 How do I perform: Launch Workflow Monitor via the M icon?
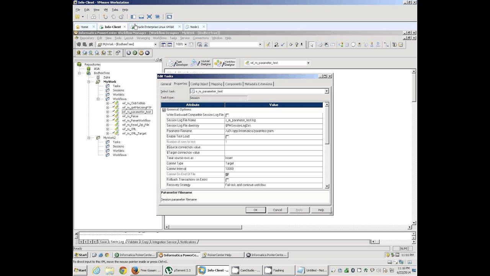147,53
